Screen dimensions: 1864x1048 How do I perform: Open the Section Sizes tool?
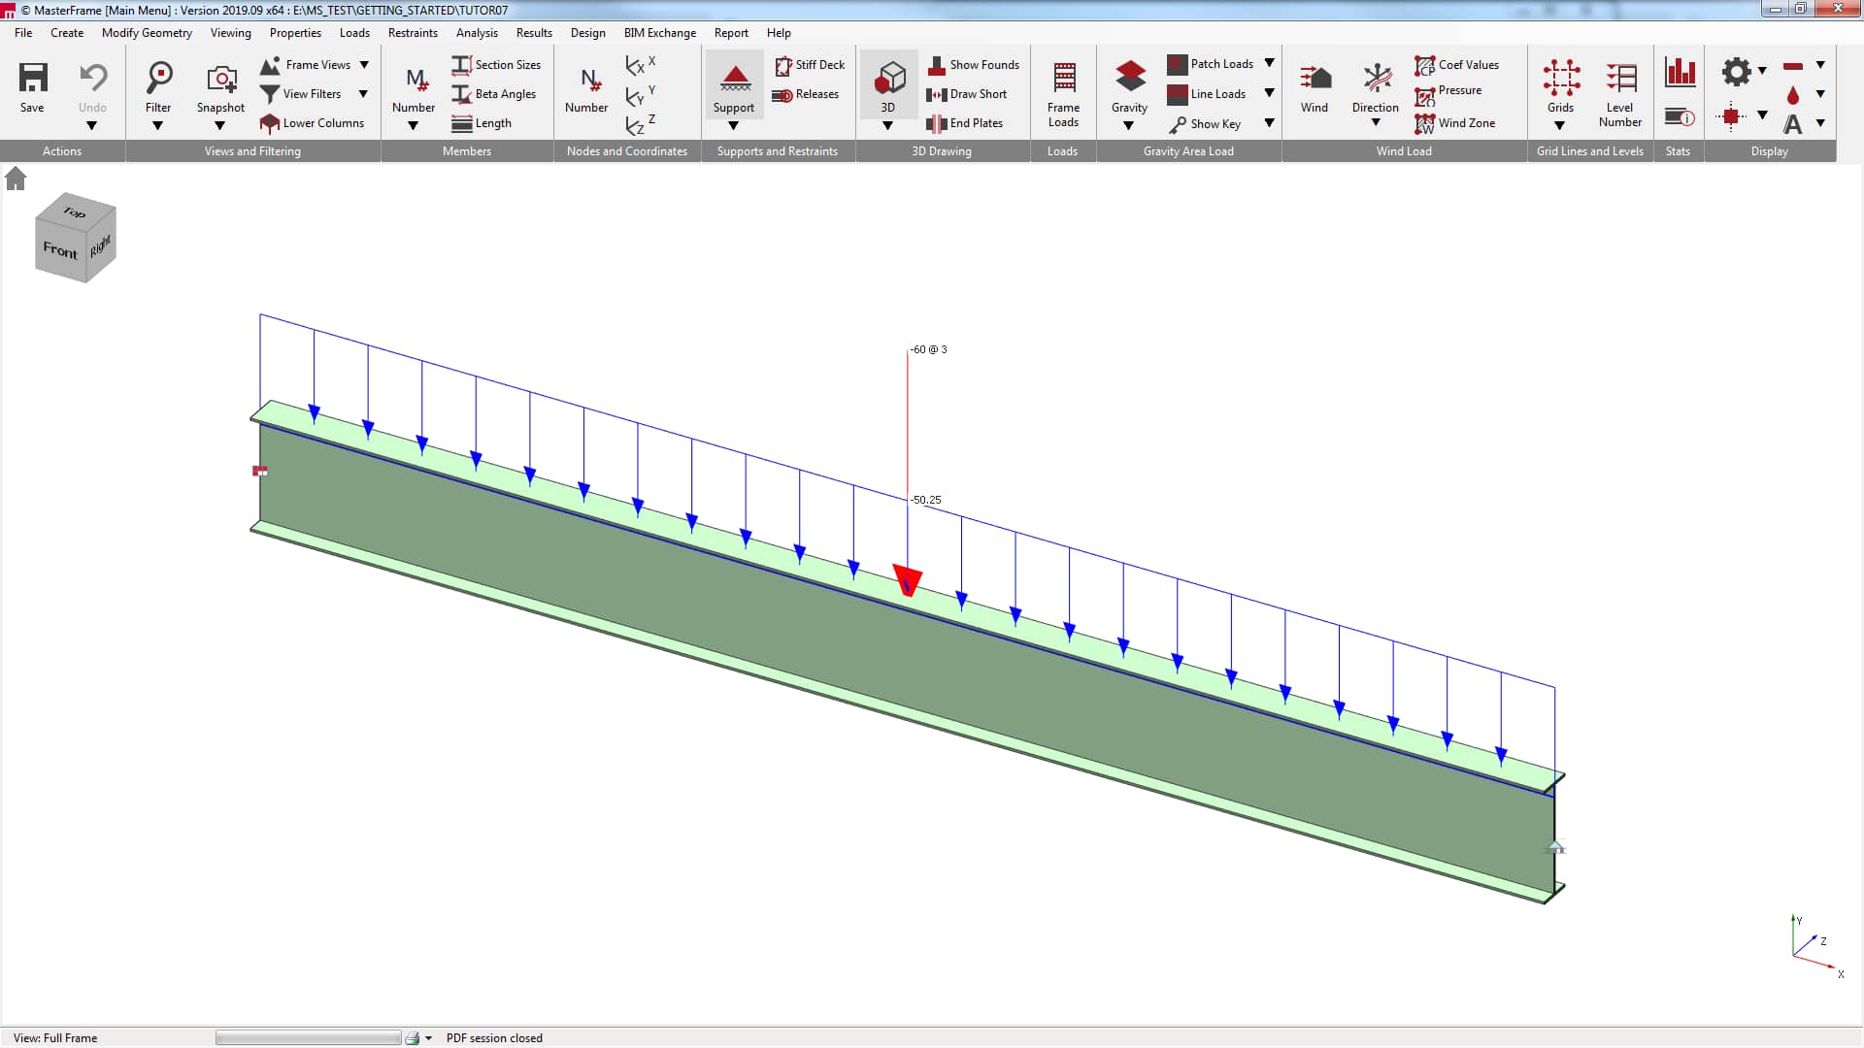click(496, 65)
